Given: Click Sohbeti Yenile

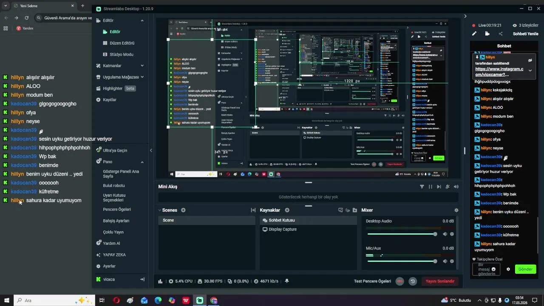Looking at the screenshot, I should click(x=525, y=34).
